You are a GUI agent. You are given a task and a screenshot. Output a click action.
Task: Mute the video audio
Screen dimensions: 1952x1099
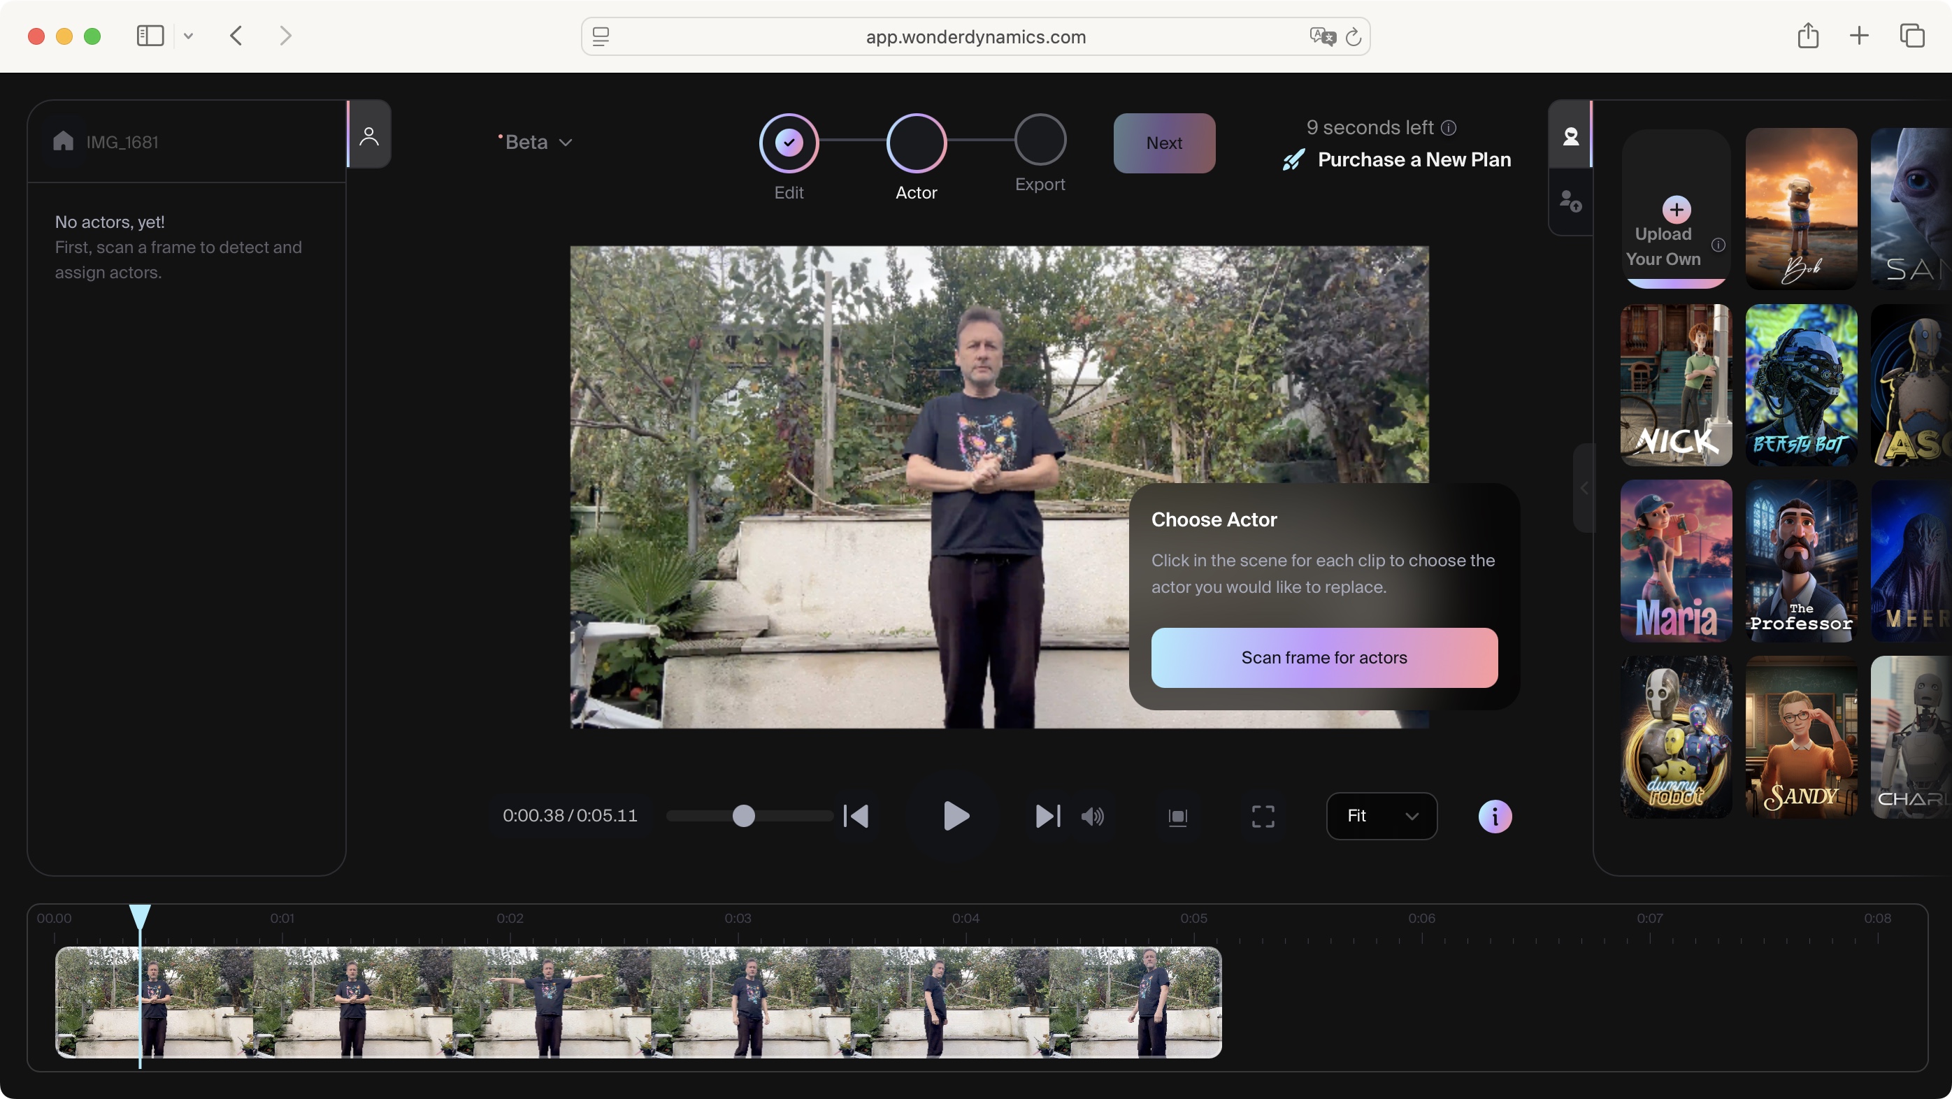click(x=1092, y=817)
